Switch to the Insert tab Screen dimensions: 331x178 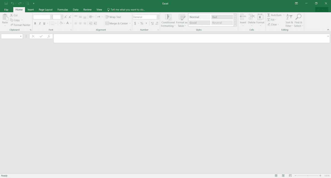(x=31, y=10)
